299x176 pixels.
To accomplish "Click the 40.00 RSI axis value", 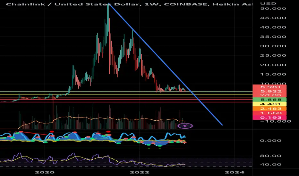I will [x=270, y=164].
